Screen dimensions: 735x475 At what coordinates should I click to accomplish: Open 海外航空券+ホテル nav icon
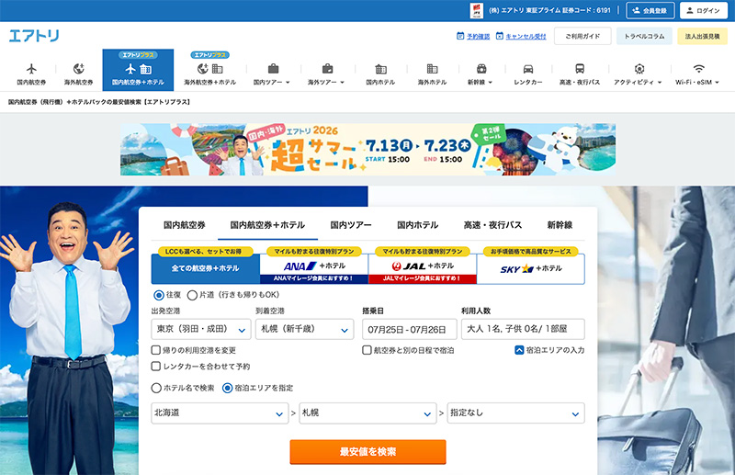click(x=209, y=69)
